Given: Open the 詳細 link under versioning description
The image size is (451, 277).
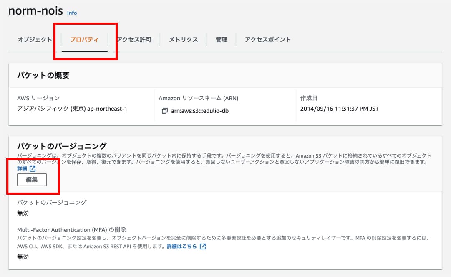Looking at the screenshot, I should click(22, 169).
